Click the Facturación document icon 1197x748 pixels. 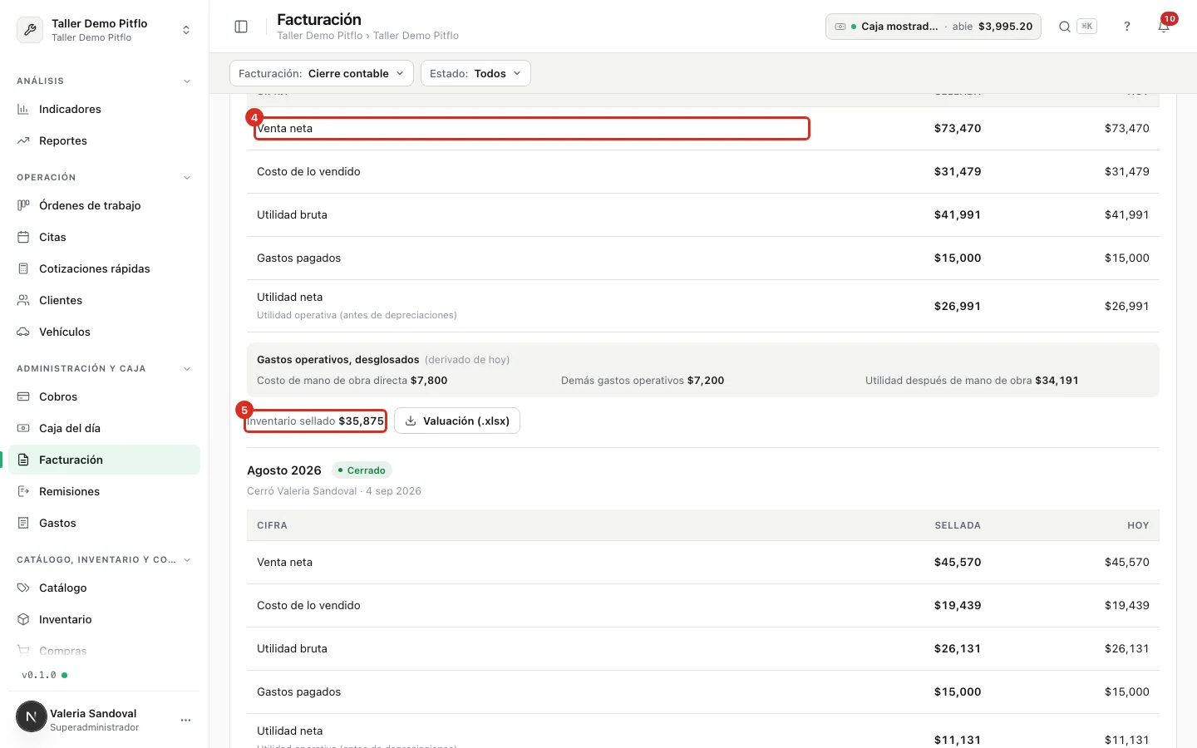click(23, 460)
